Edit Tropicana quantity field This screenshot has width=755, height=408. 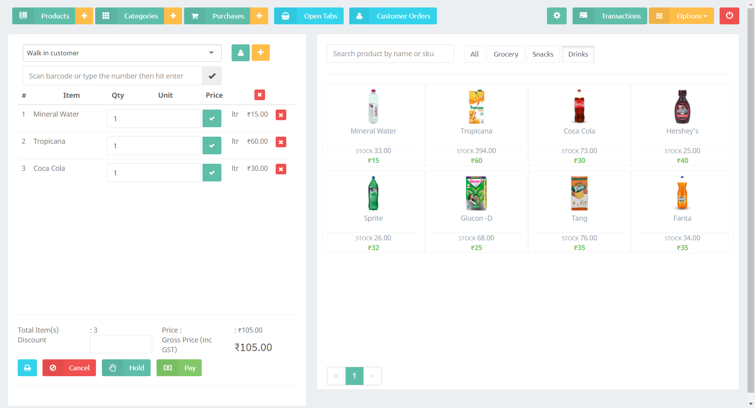(x=154, y=146)
